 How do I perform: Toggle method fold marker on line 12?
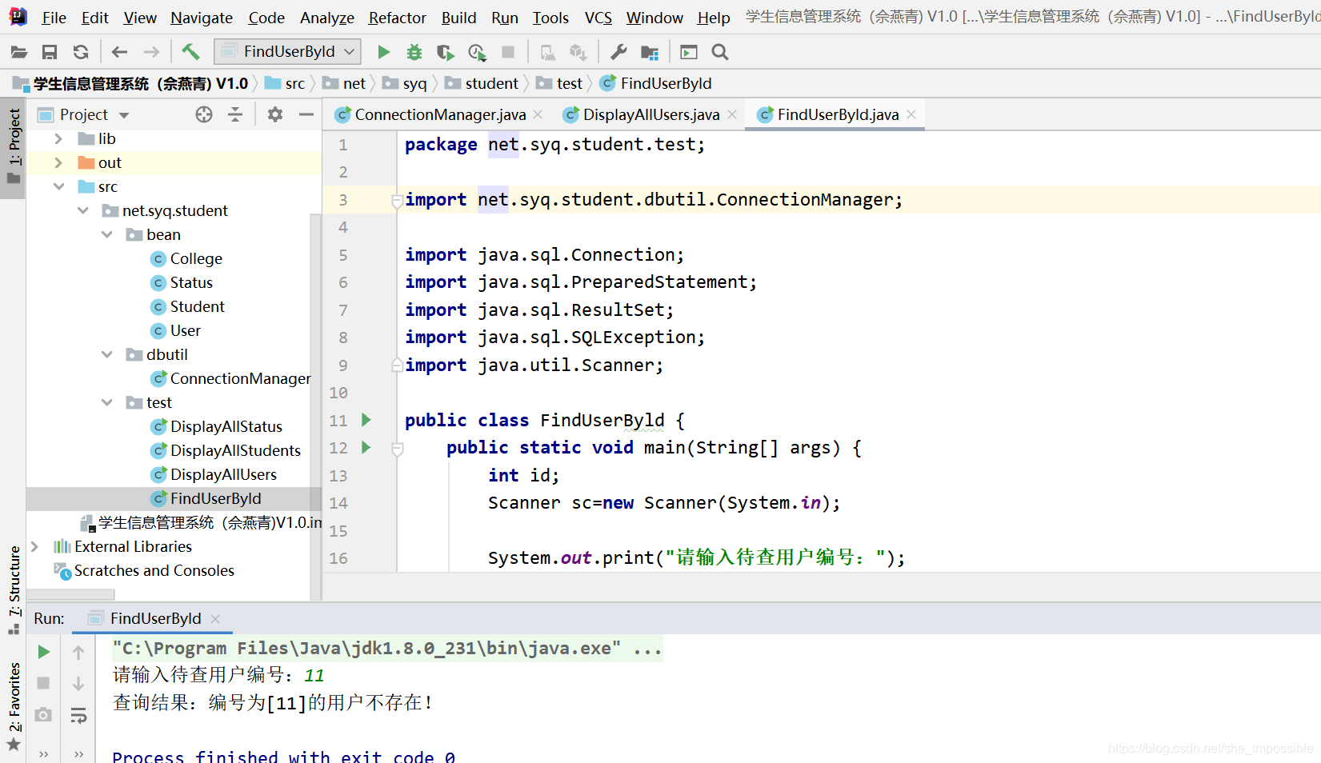point(397,449)
